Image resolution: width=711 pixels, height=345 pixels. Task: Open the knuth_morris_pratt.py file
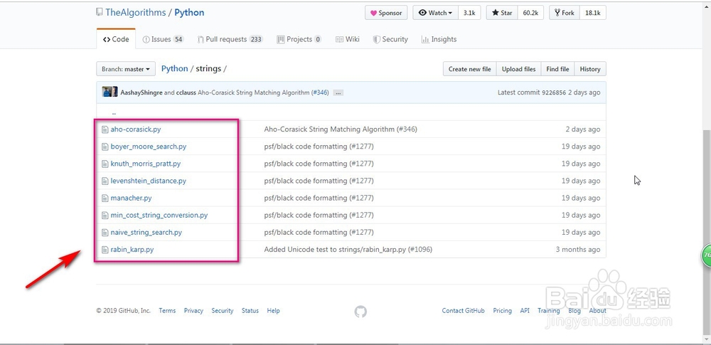click(x=146, y=164)
